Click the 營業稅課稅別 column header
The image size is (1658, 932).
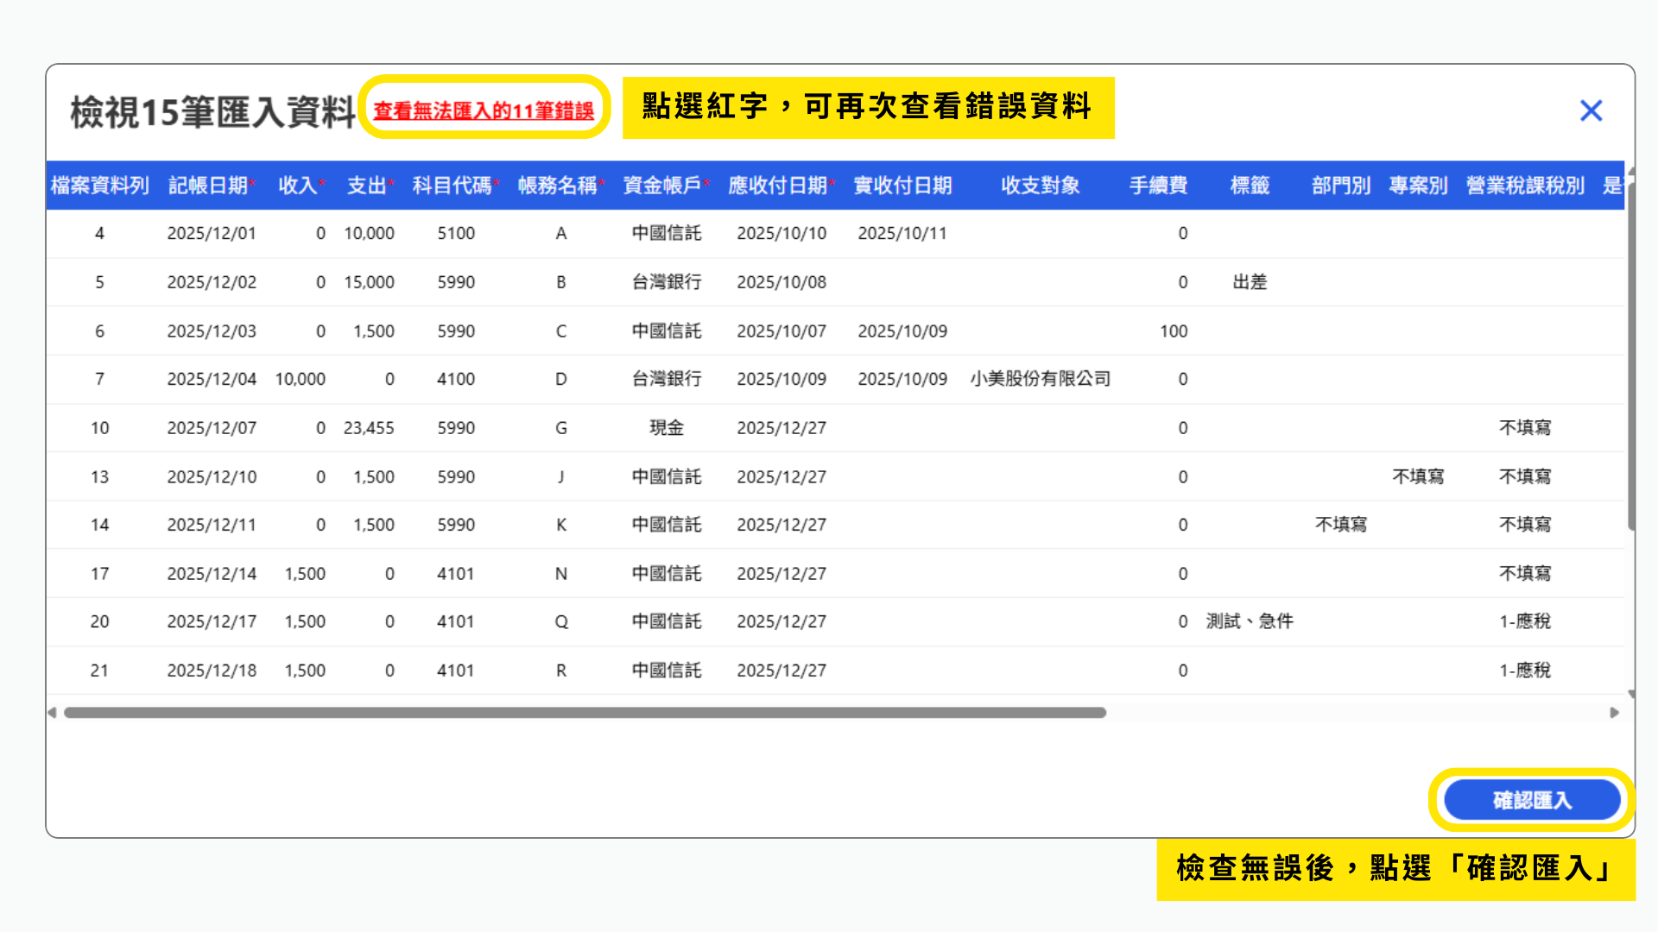click(1525, 186)
